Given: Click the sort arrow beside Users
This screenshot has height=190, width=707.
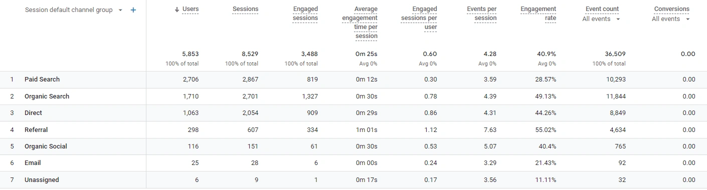Looking at the screenshot, I should 177,9.
